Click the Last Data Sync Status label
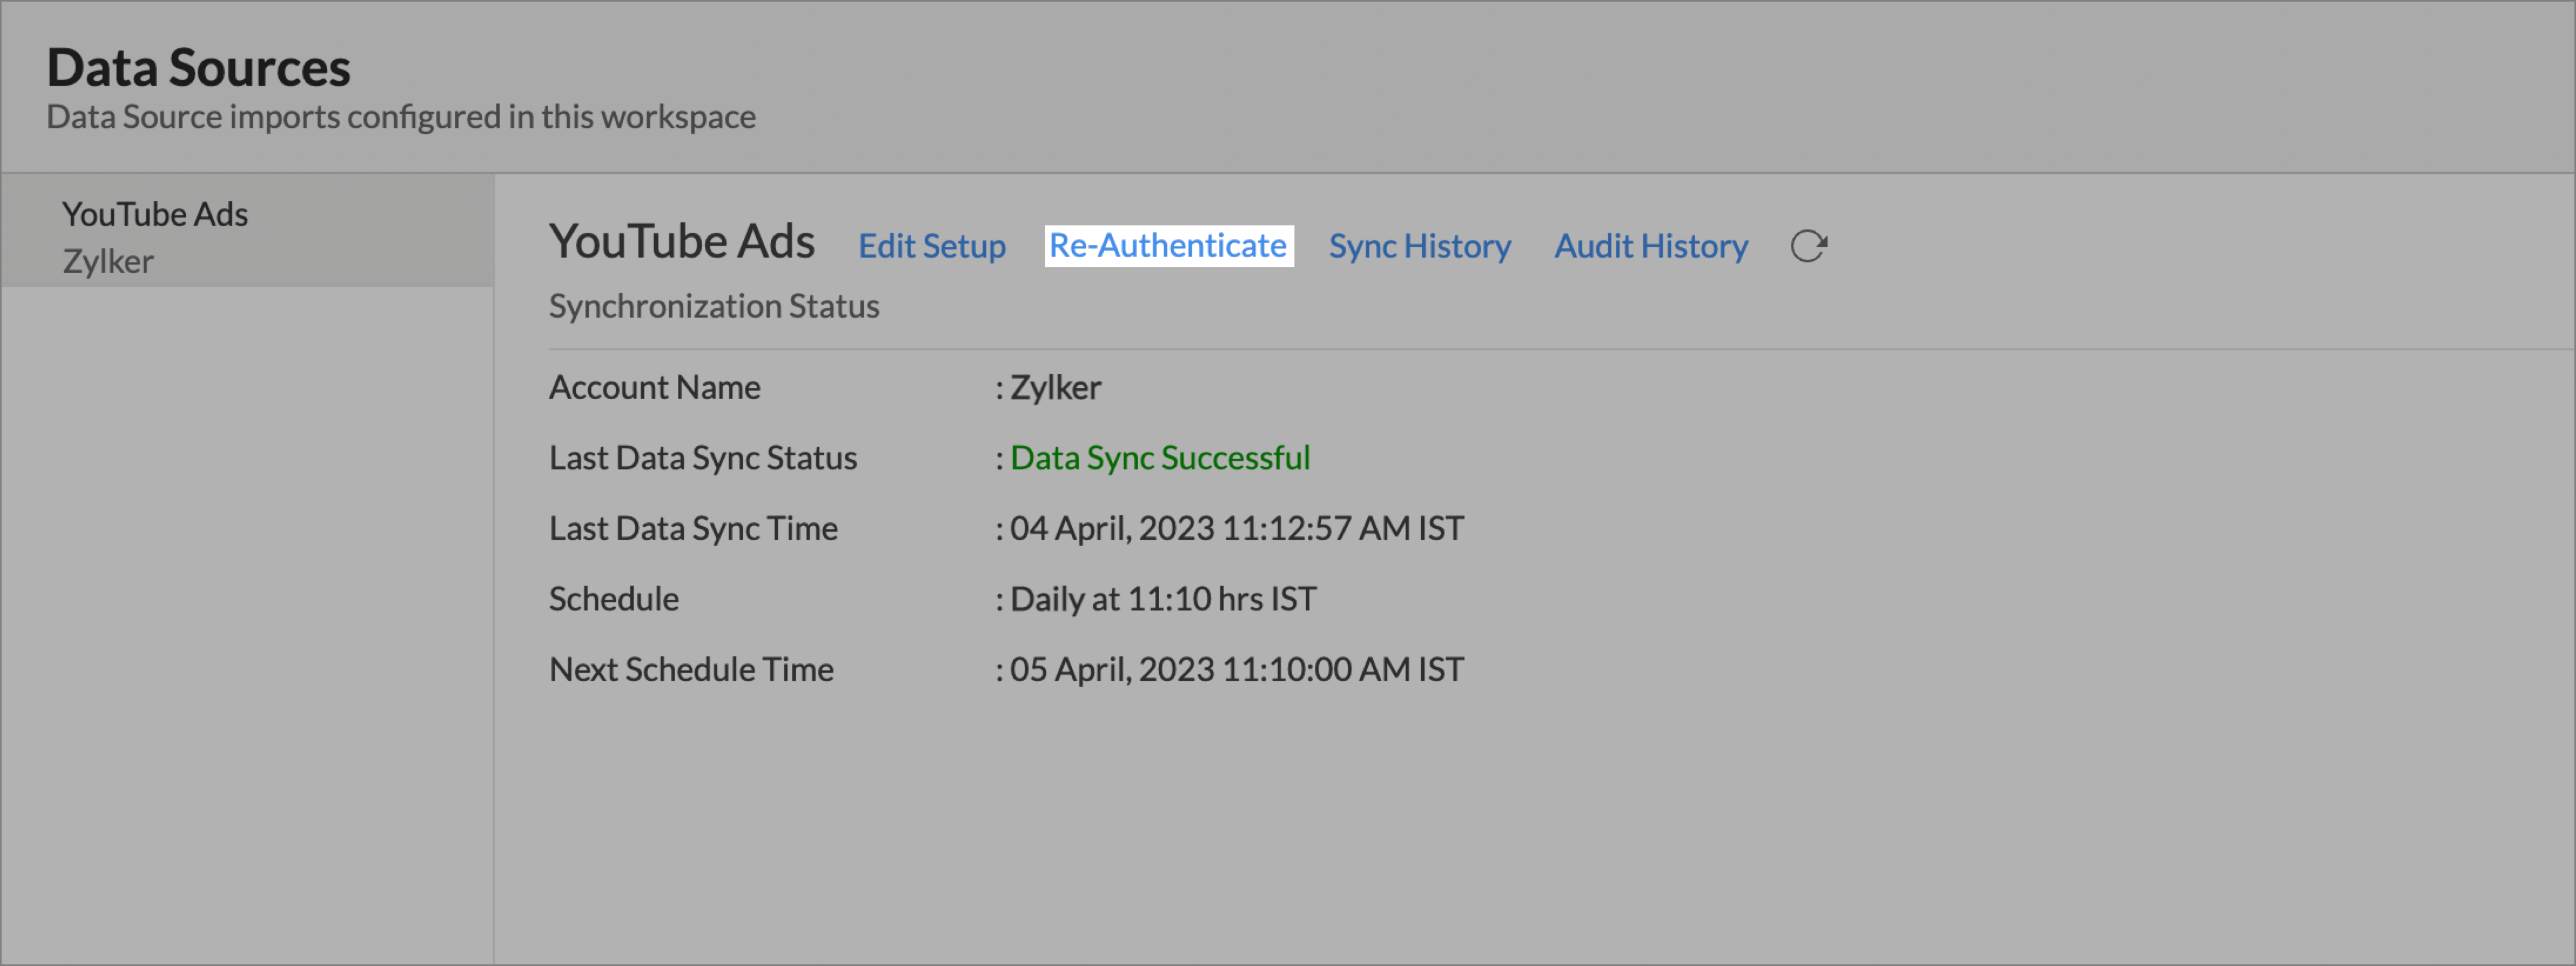Screen dimensions: 2576x966 [702, 458]
